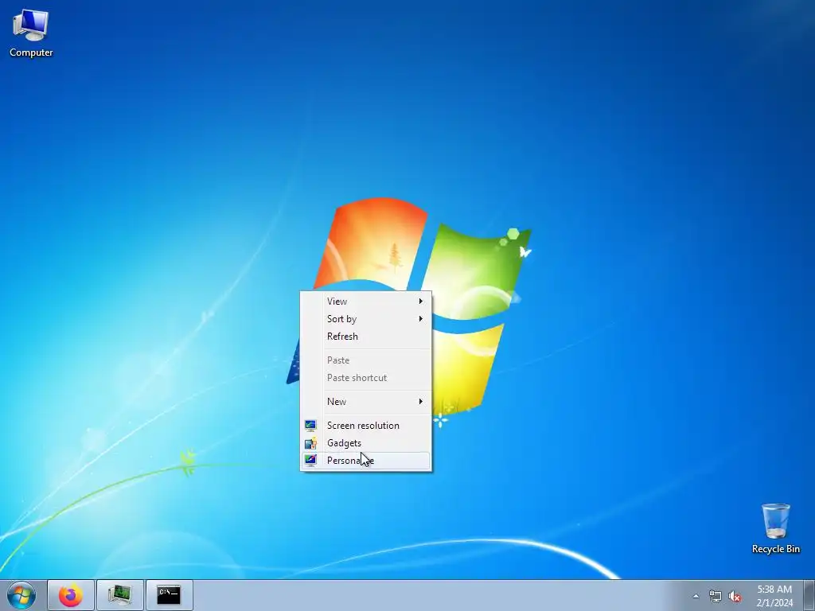Select the Recycle Bin desktop icon

775,528
